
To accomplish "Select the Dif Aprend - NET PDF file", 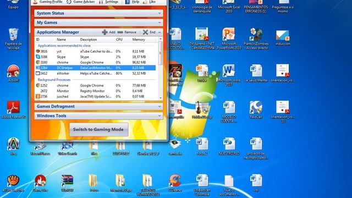I will [202, 38].
